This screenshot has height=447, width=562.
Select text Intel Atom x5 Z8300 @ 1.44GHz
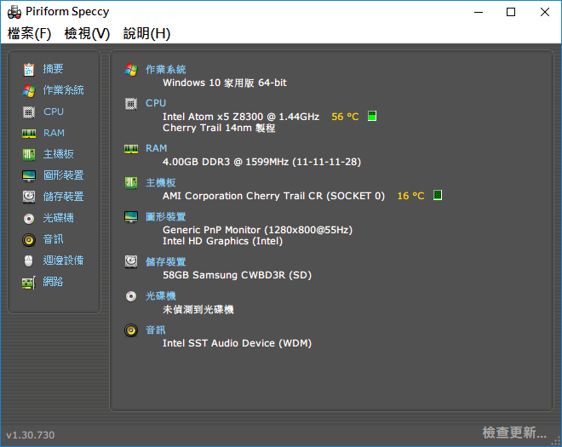tap(241, 117)
